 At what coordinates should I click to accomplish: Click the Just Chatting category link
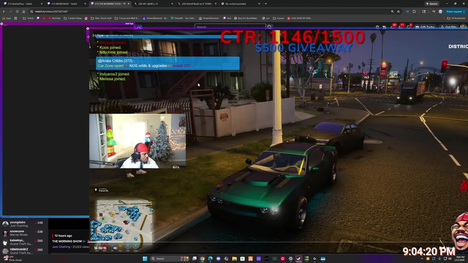tap(61, 247)
